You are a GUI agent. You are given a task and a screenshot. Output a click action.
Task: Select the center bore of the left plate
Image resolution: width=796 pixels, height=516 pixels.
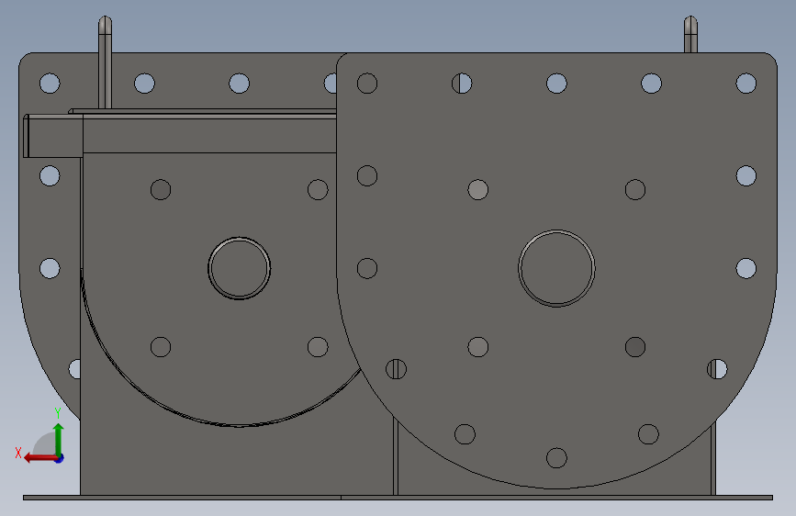239,268
